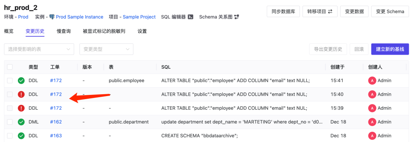This screenshot has height=142, width=411.
Task: Click the Prod environment link
Action: click(23, 17)
